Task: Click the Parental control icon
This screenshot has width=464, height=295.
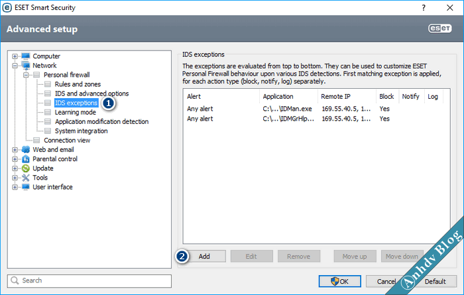Action: pyautogui.click(x=26, y=159)
